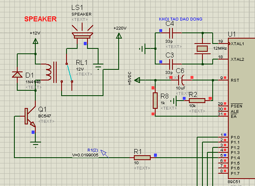The image size is (255, 186).
Task: Select the P1.4 pin label
Action: pos(235,158)
